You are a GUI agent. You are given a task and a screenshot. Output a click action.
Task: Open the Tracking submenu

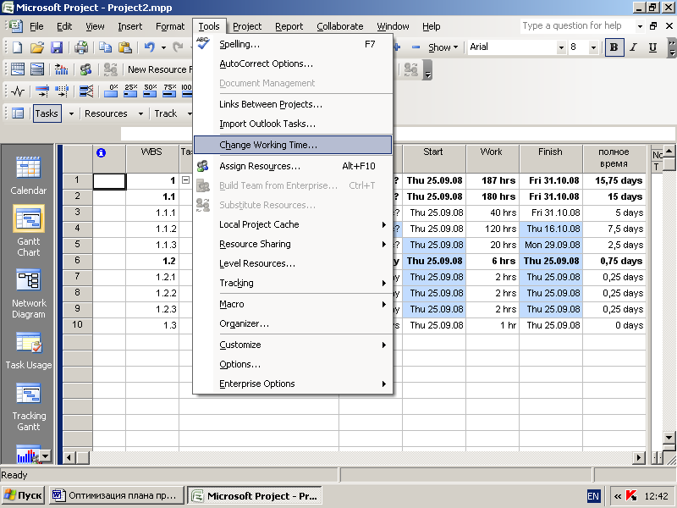point(293,283)
